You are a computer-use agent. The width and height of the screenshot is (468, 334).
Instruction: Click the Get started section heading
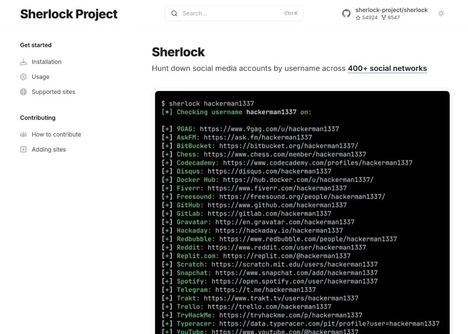[36, 45]
